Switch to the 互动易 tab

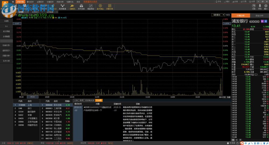99,100
